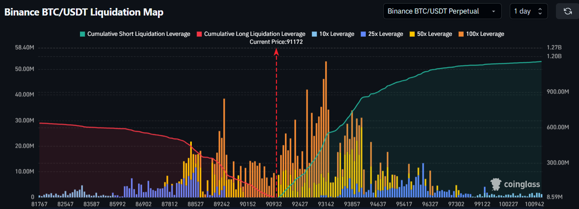Click the 10.00M left axis label
Image resolution: width=579 pixels, height=209 pixels.
click(x=24, y=172)
